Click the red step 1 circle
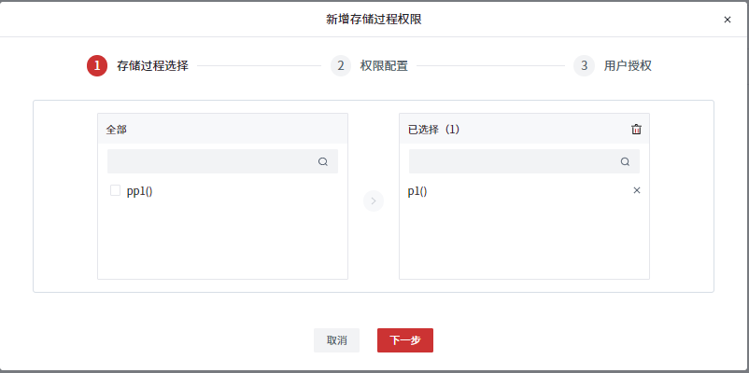Screen dimensions: 749x373 97,65
